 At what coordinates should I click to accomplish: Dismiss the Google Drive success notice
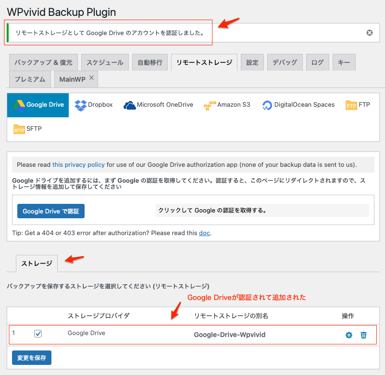(x=370, y=33)
